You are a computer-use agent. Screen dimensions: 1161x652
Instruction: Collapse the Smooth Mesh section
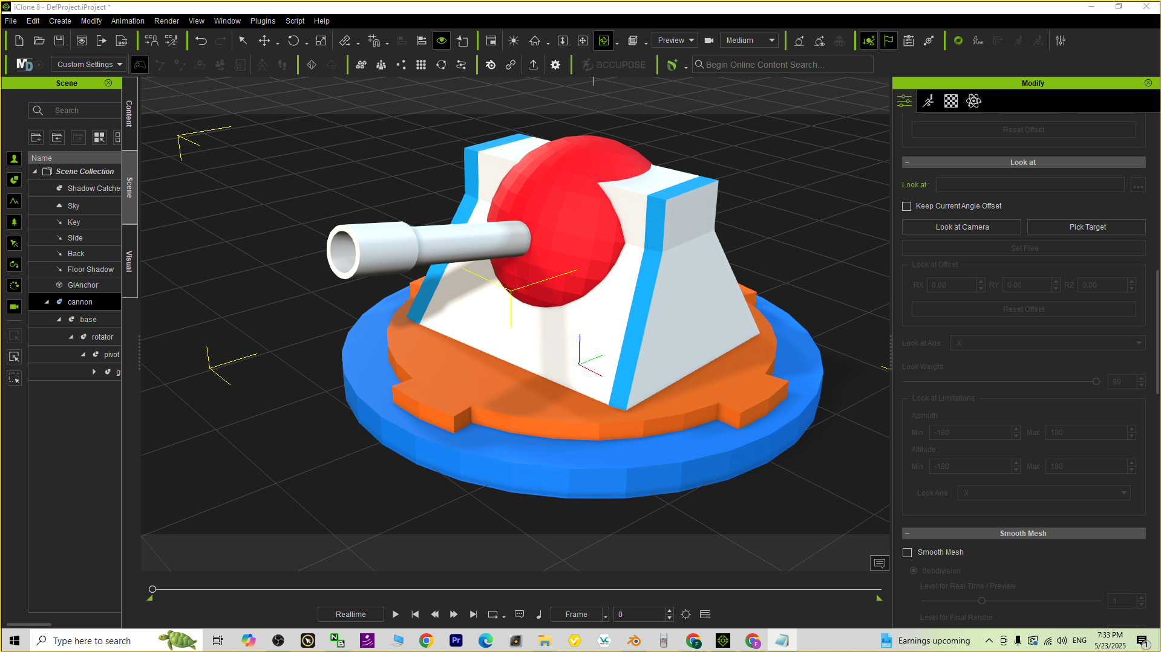coord(907,534)
